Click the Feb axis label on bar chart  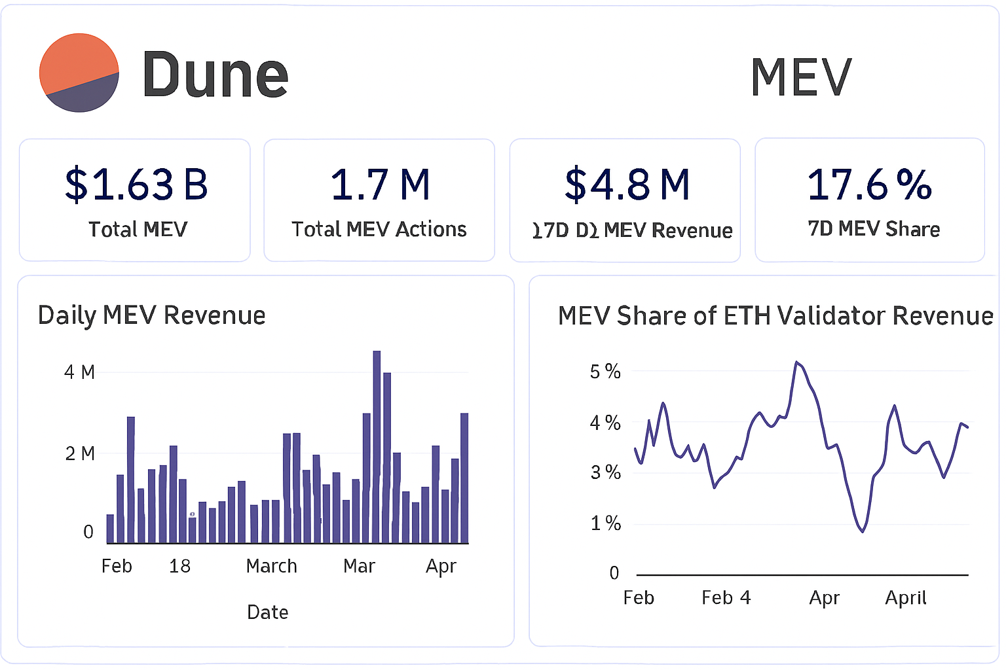point(117,566)
